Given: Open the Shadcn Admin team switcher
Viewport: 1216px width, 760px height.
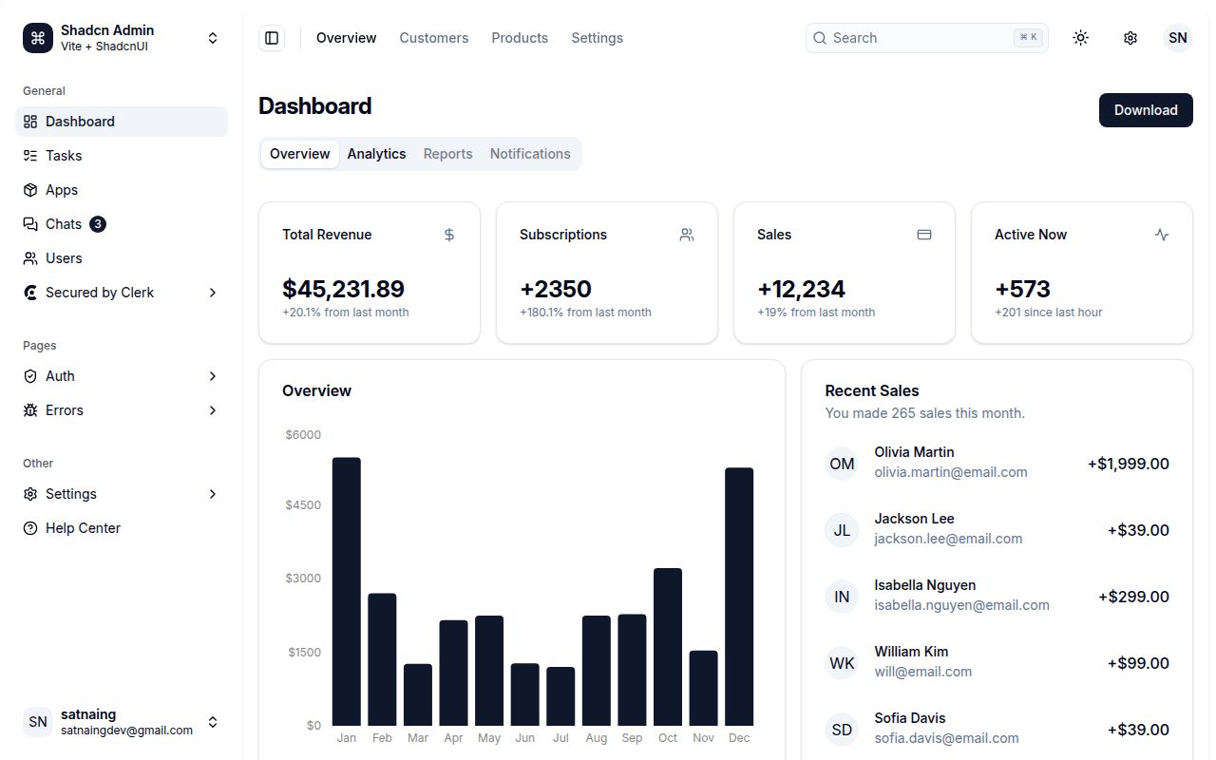Looking at the screenshot, I should [x=122, y=38].
